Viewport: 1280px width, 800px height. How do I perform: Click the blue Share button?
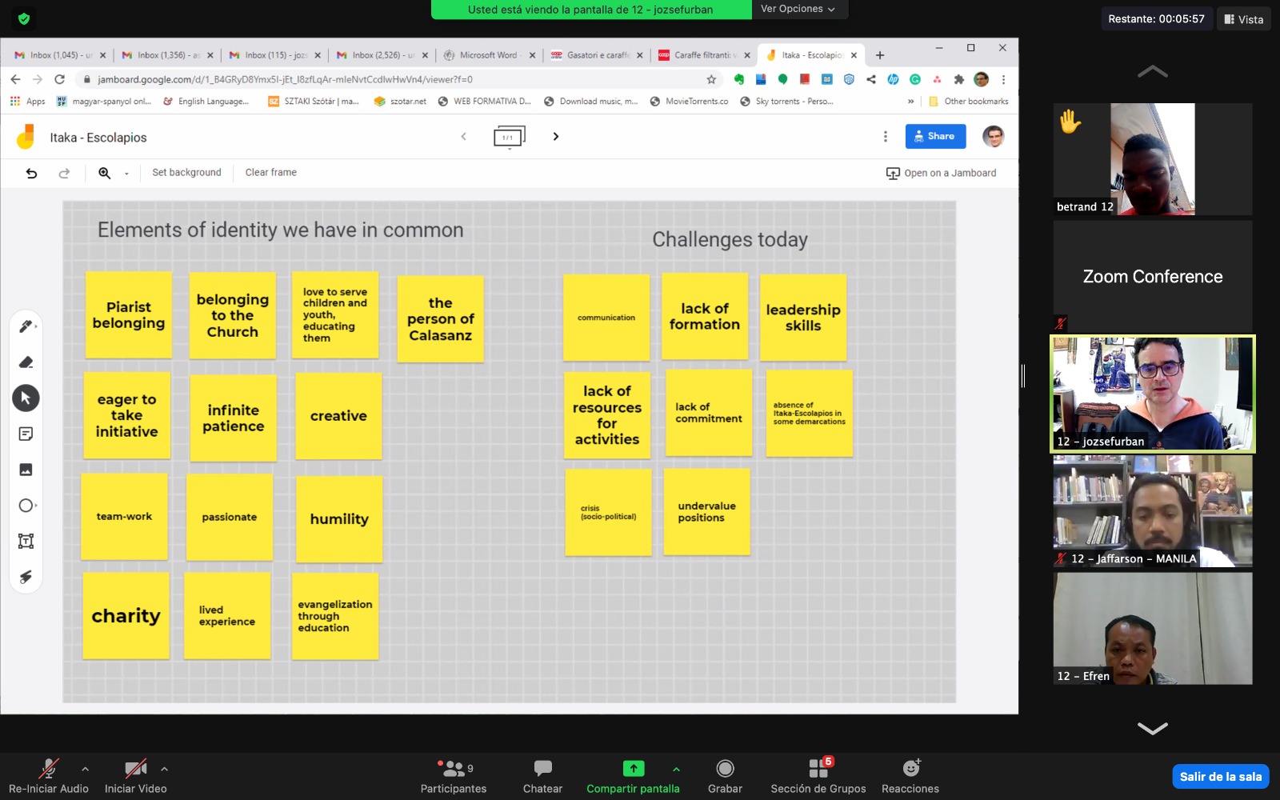click(935, 137)
